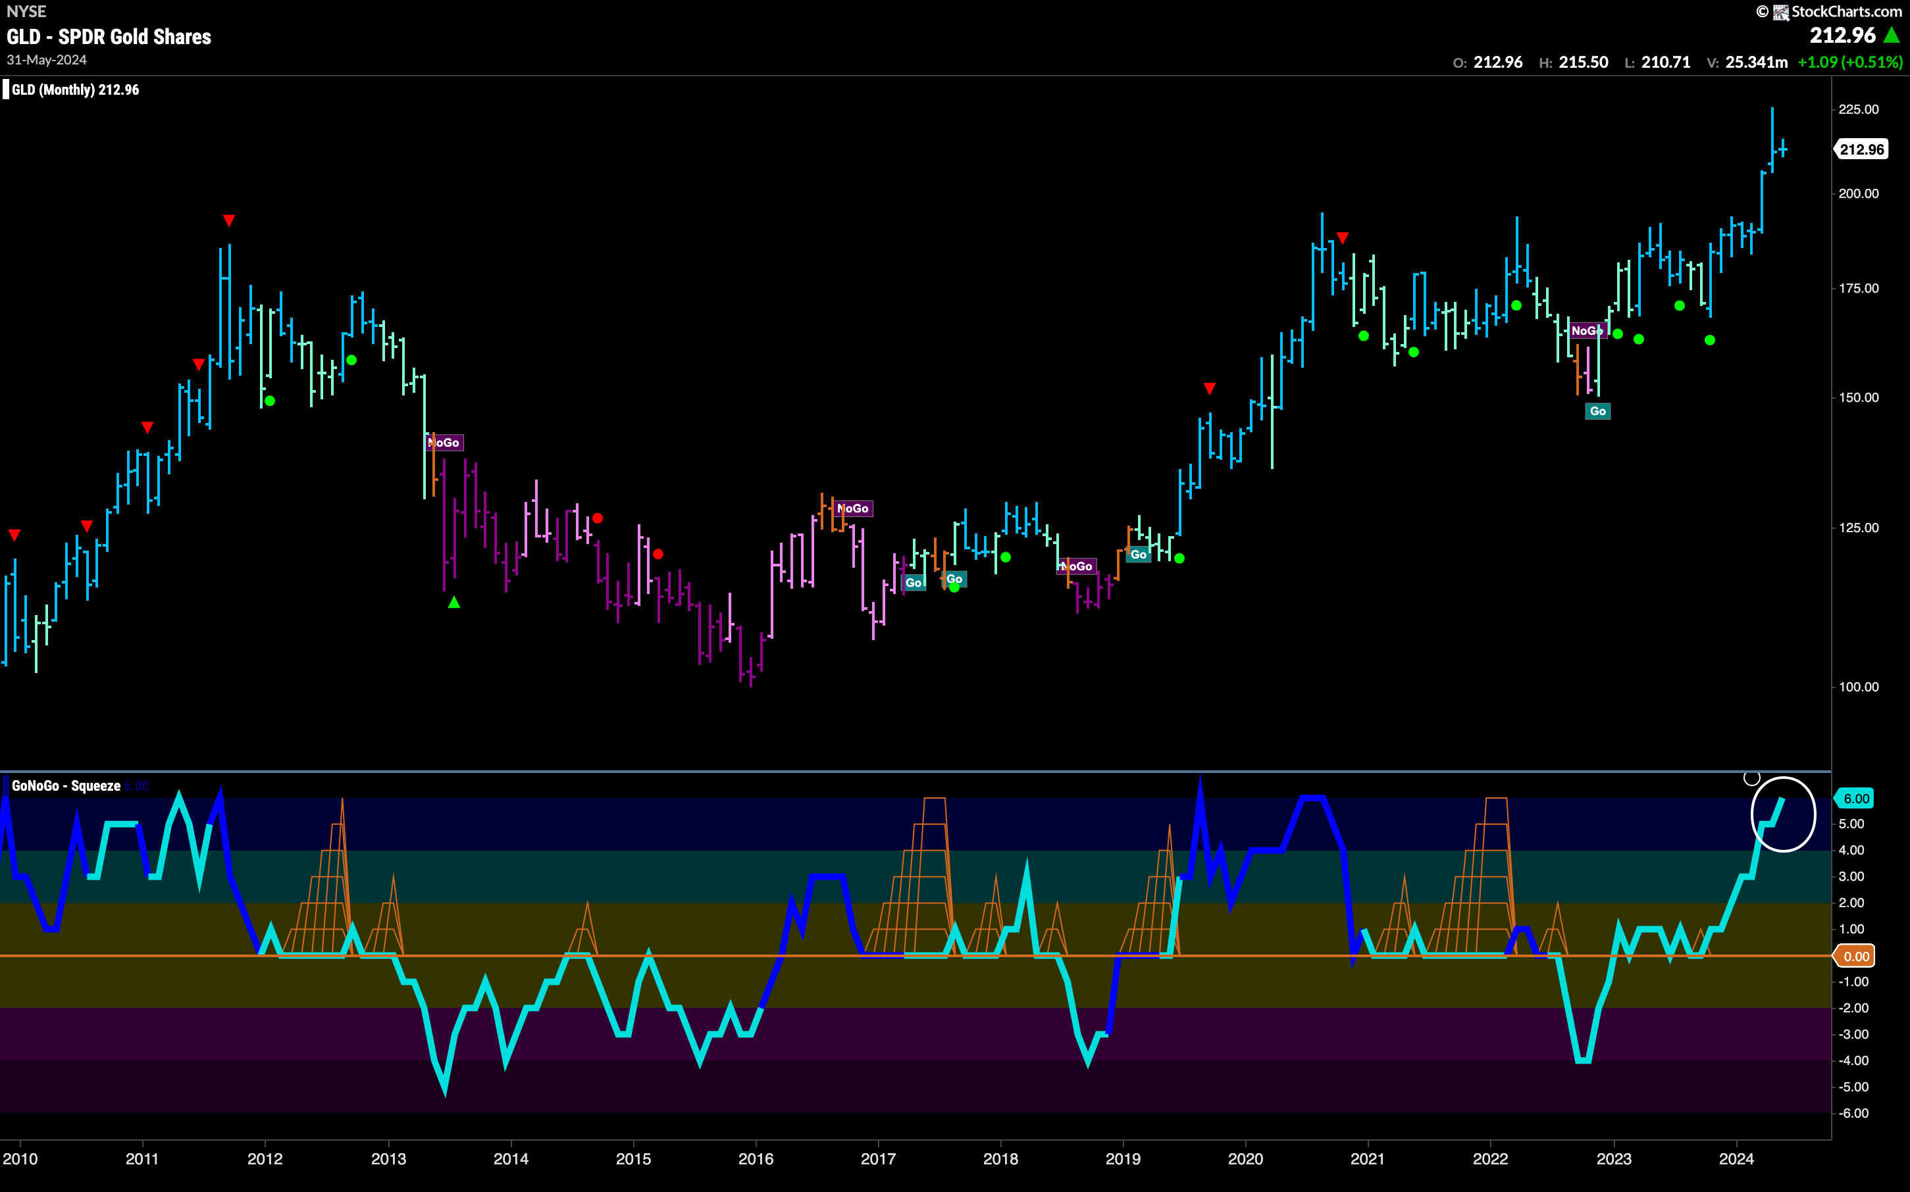Click the red triangle near mid-2010
This screenshot has height=1192, width=1910.
[x=87, y=526]
